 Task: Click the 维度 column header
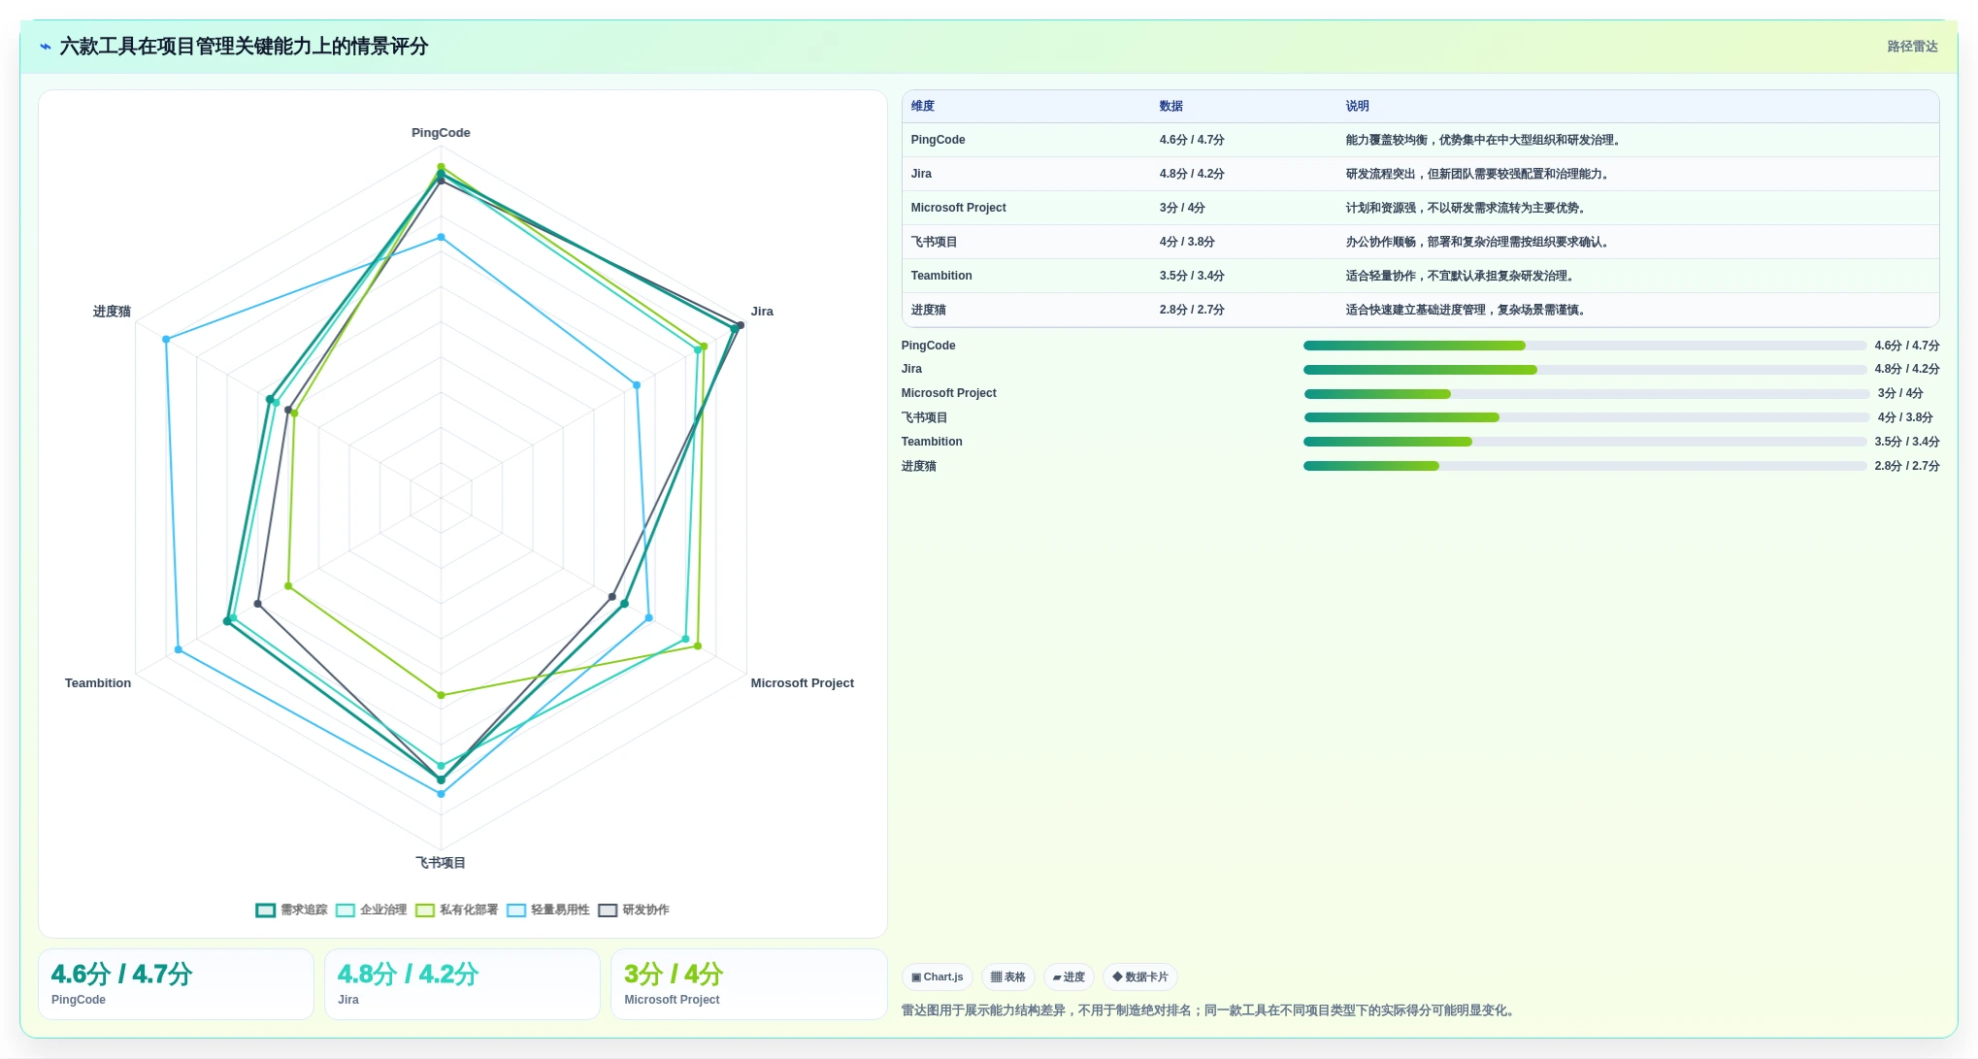922,106
